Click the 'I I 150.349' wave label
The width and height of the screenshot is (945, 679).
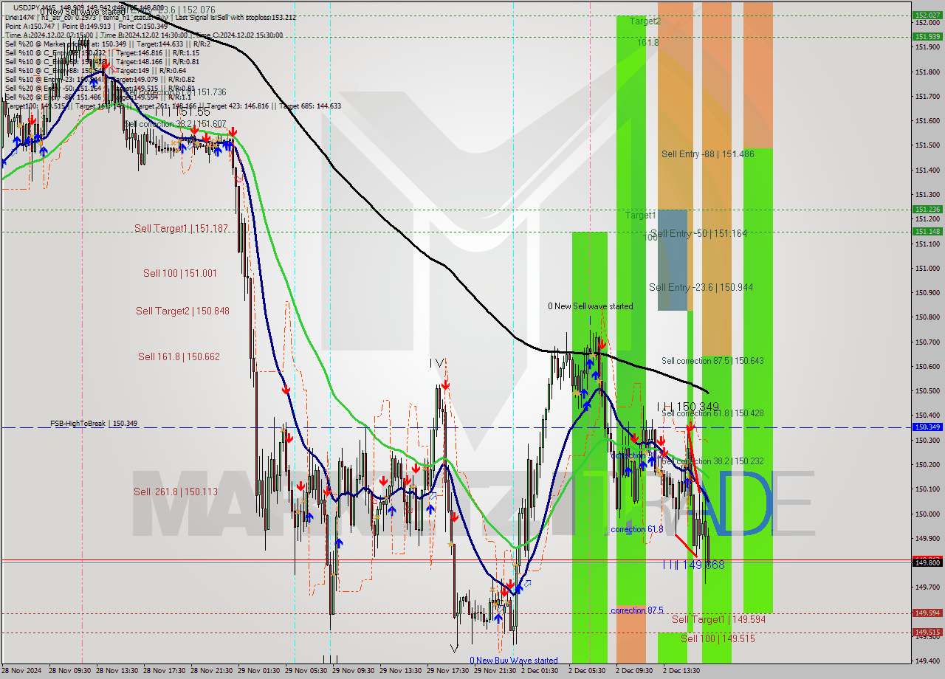pos(688,407)
